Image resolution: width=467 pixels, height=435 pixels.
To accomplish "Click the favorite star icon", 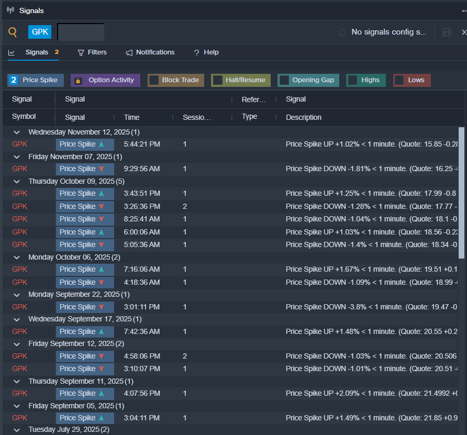I will (342, 32).
